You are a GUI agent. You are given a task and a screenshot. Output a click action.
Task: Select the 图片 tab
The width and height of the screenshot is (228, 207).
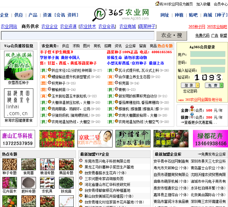[x=87, y=46]
